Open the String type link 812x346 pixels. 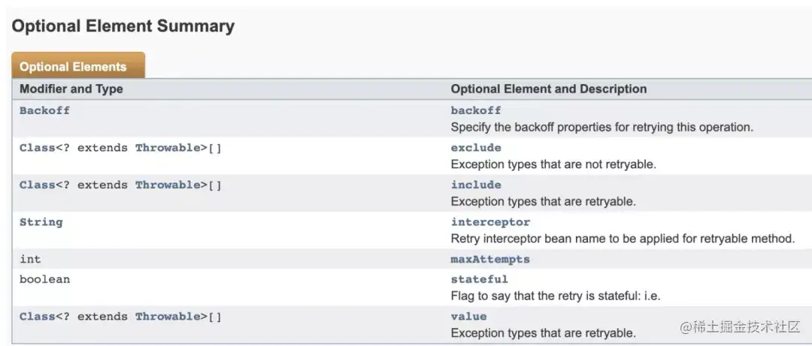[x=41, y=222]
